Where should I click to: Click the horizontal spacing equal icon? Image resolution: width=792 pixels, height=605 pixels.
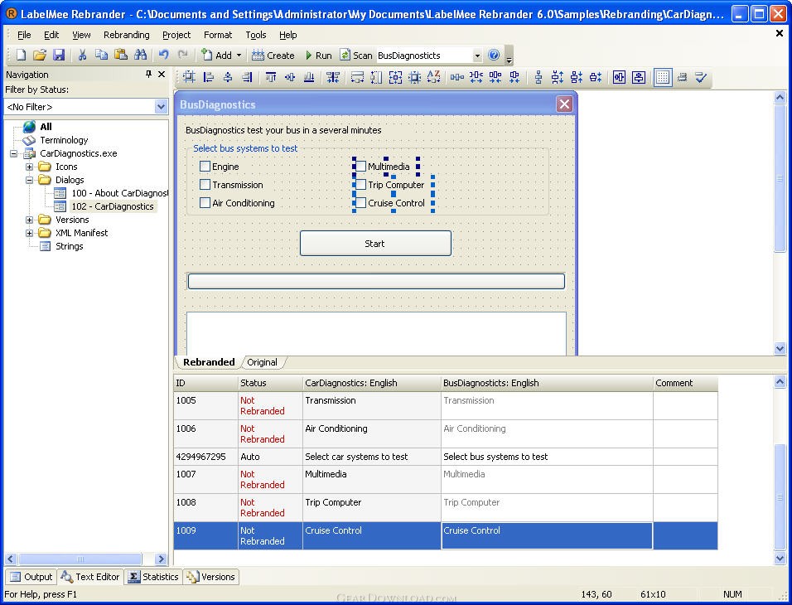(x=457, y=77)
